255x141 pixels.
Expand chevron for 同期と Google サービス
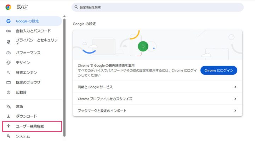pos(235,87)
